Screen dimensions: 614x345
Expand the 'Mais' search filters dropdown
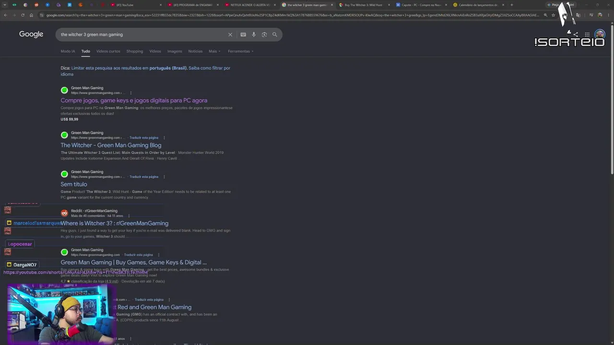coord(214,51)
